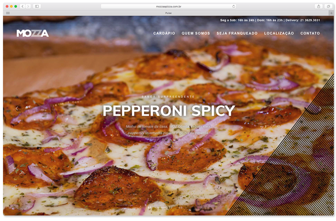Image resolution: width=336 pixels, height=221 pixels.
Task: Reload the page with the refresh icon
Action: tap(234, 6)
